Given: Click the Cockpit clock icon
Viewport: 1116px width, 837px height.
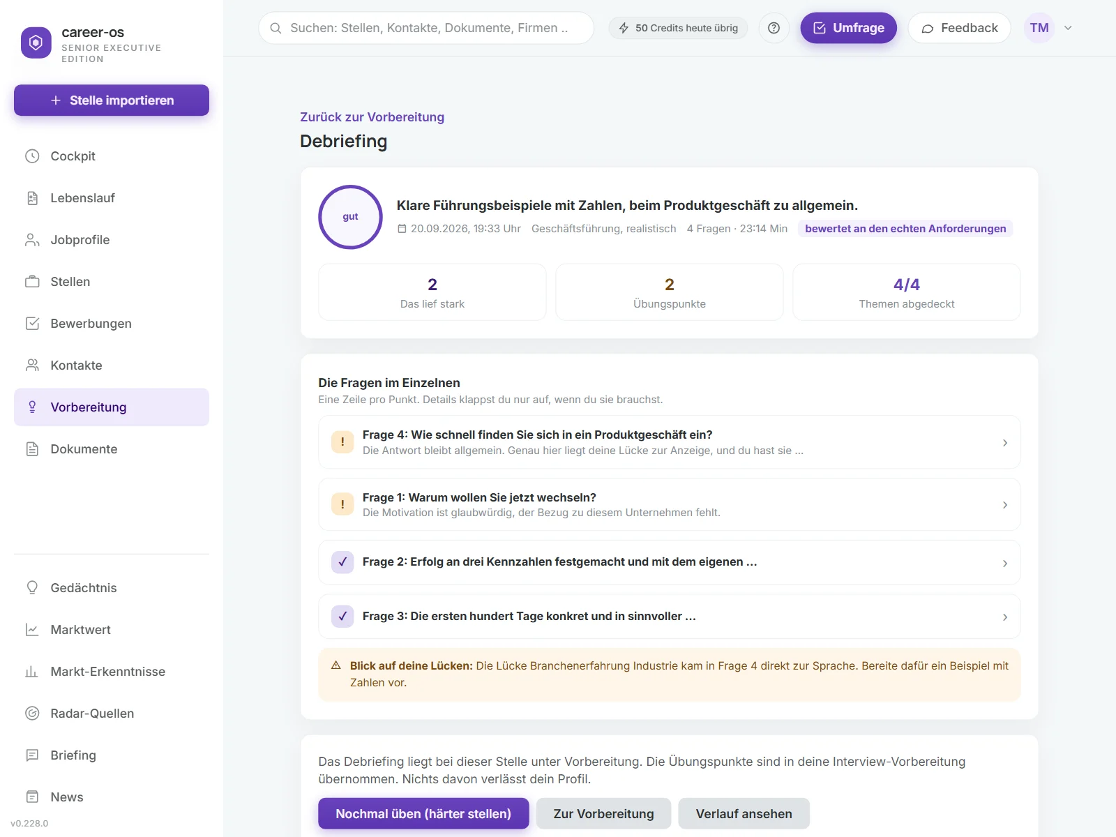Looking at the screenshot, I should pyautogui.click(x=32, y=156).
